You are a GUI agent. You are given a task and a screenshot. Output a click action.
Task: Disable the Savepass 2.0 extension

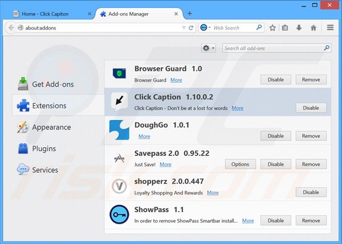click(276, 164)
